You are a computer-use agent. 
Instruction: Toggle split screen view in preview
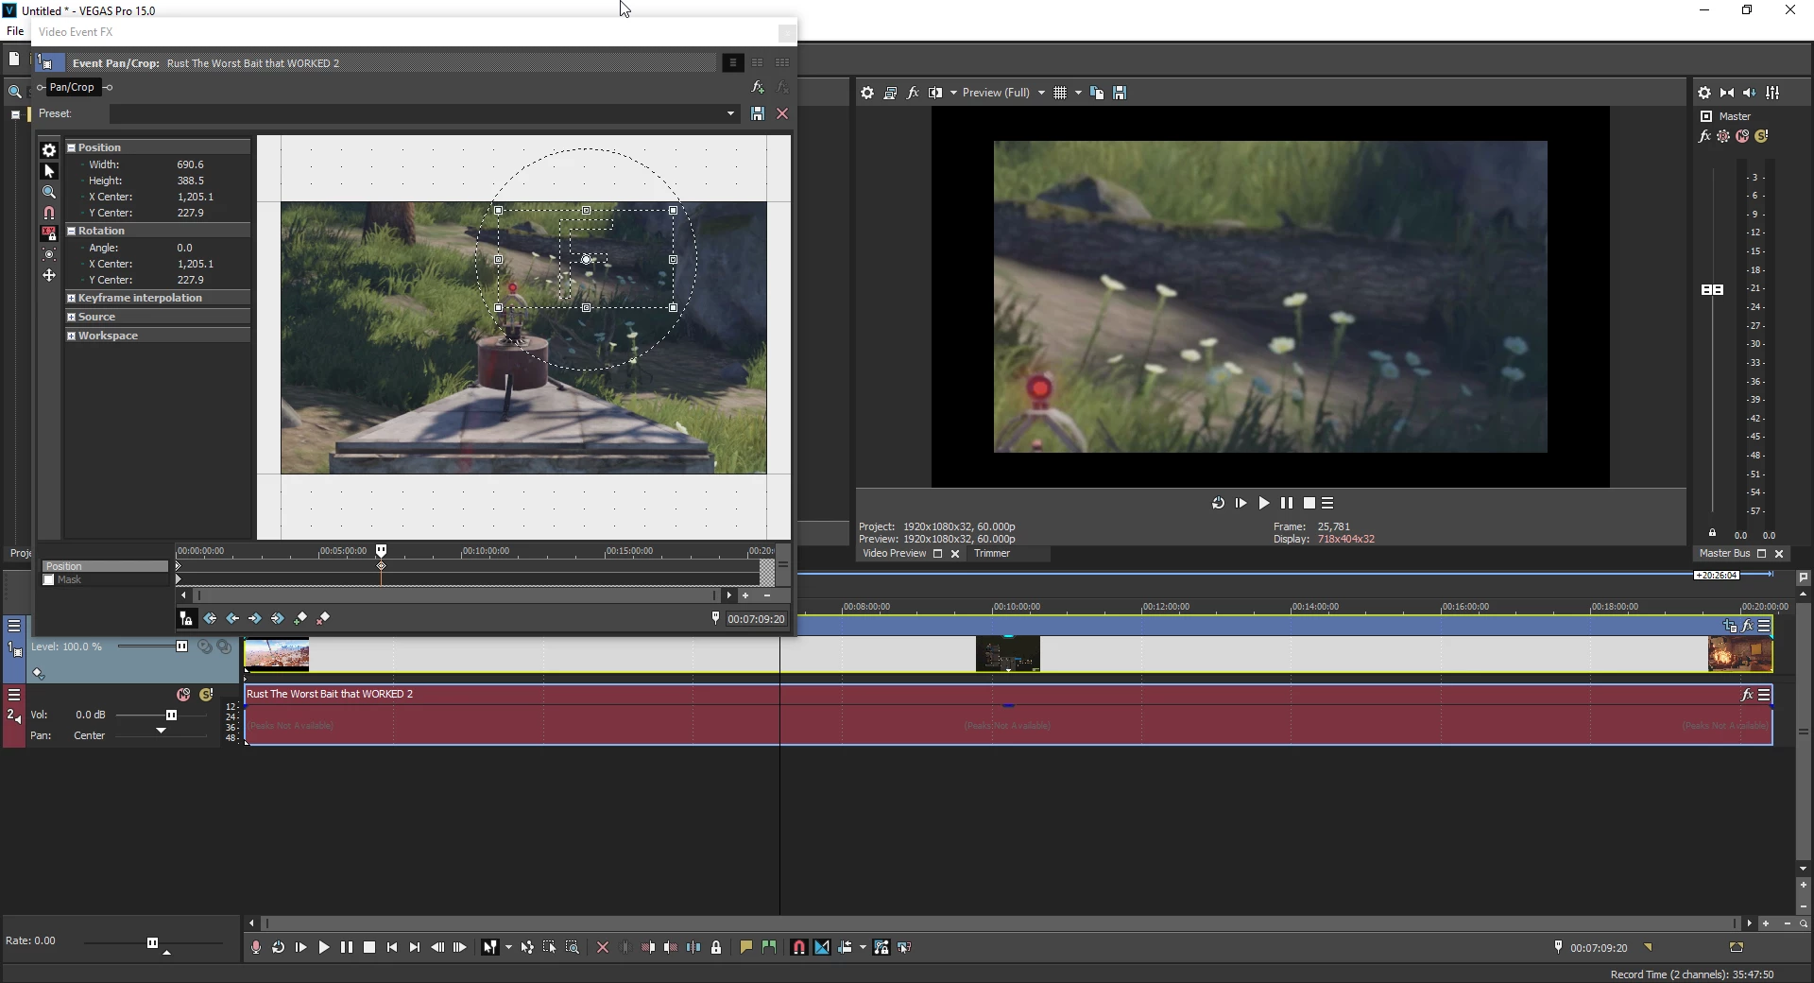[935, 93]
